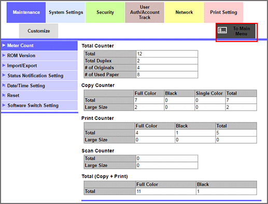
Task: Click arrow icon beside Software Switch Setting
Action: (x=4, y=105)
